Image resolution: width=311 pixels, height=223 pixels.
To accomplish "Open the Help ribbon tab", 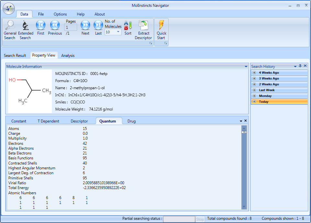I will click(81, 14).
